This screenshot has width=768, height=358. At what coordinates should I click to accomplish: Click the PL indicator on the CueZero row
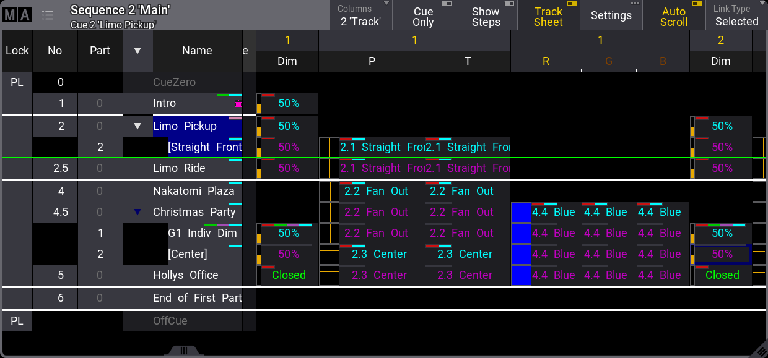coord(17,82)
